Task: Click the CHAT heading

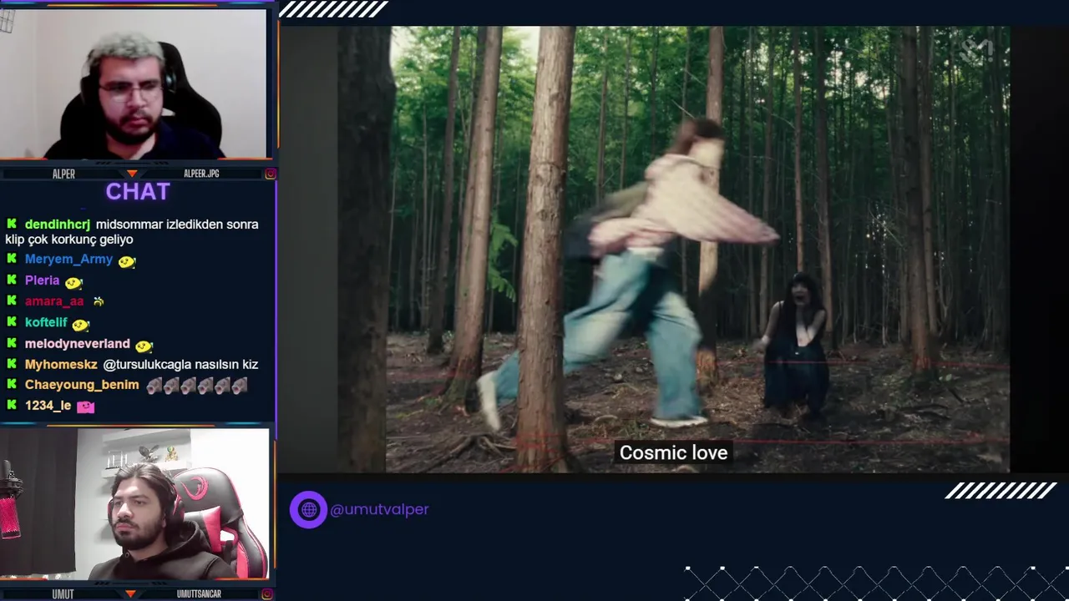Action: tap(138, 191)
